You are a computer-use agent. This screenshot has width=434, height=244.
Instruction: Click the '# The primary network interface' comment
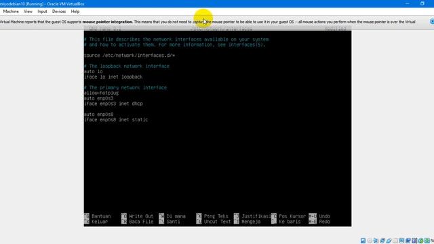click(x=125, y=87)
